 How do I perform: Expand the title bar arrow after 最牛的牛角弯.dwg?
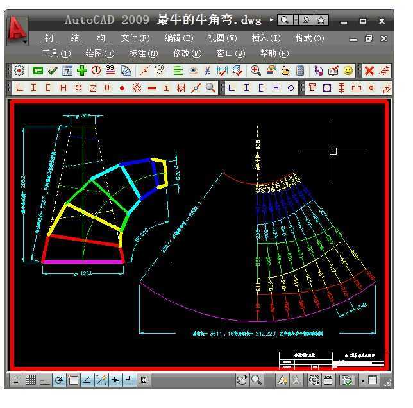pos(271,19)
